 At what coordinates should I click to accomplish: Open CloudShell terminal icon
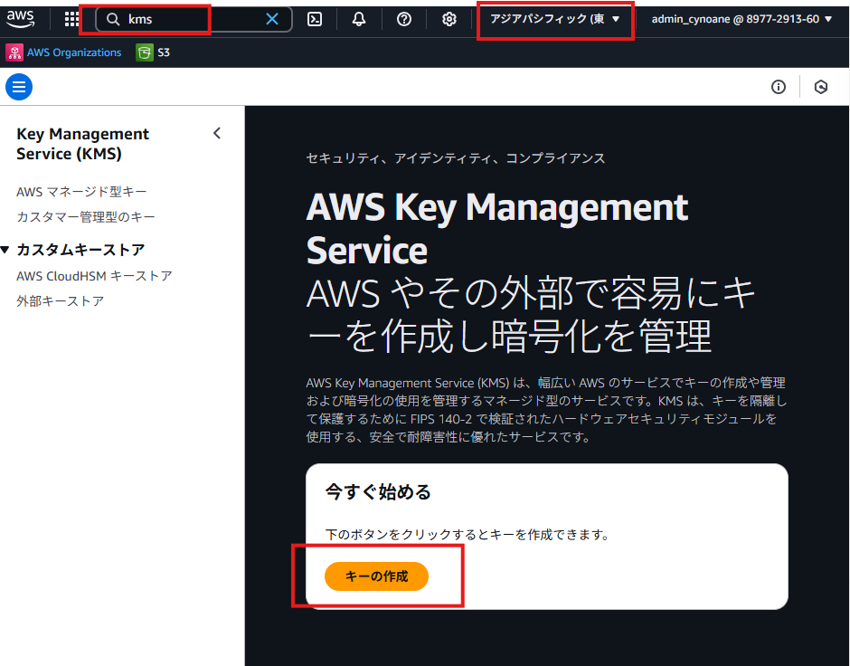(x=315, y=20)
